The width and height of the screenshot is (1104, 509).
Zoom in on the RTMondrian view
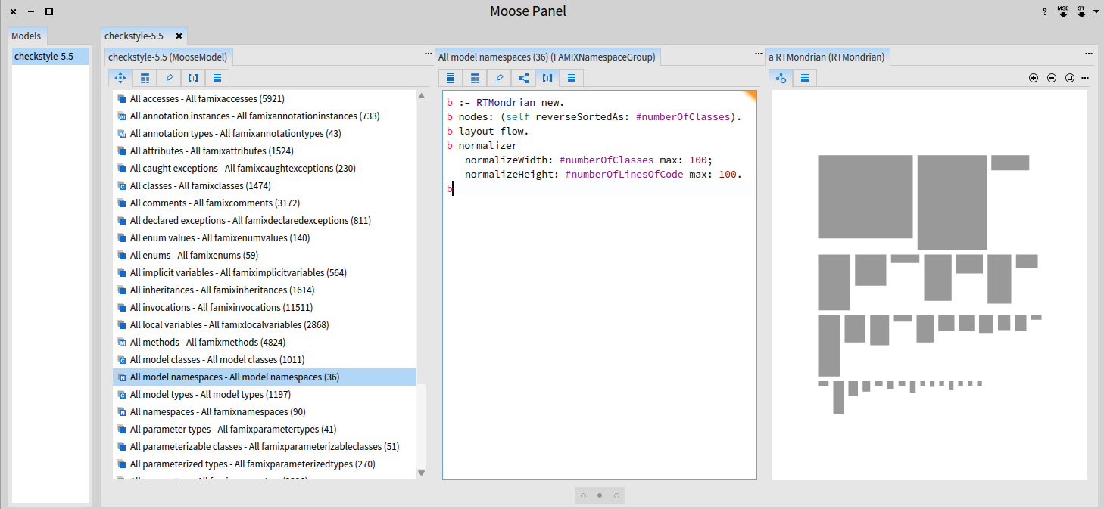tap(1034, 78)
